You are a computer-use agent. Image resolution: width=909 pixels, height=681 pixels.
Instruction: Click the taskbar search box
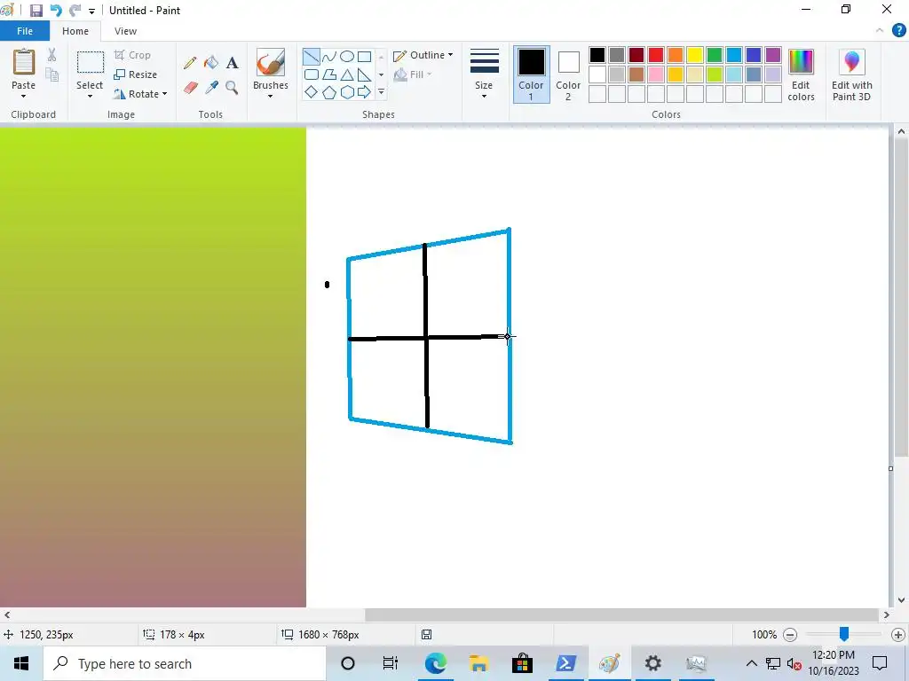(185, 663)
